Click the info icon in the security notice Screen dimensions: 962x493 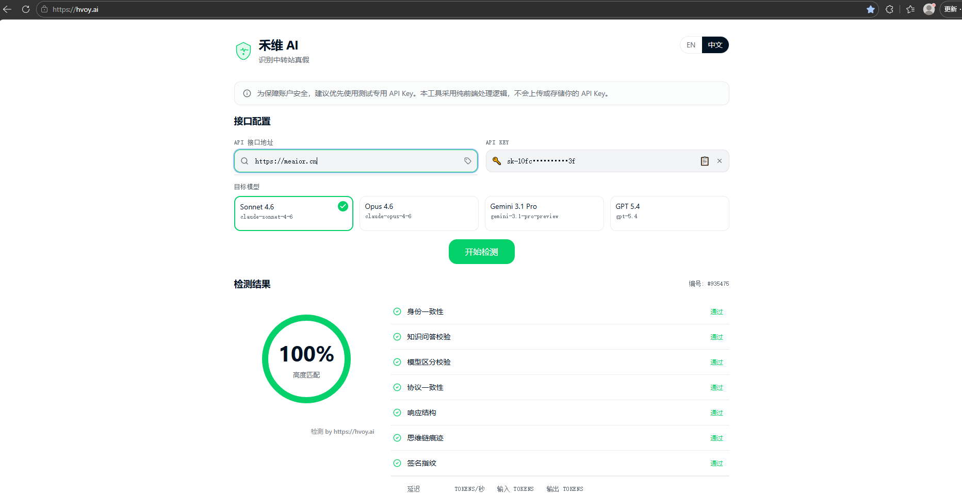click(x=247, y=93)
